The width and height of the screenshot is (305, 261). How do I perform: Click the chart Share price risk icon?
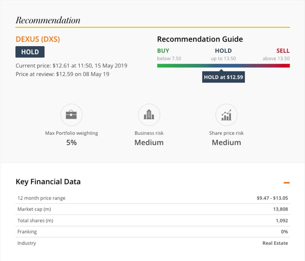[226, 115]
